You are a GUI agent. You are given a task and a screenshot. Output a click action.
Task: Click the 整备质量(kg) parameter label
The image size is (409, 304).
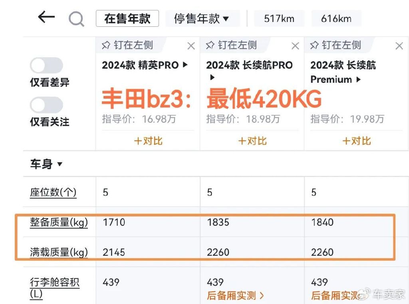click(x=59, y=222)
